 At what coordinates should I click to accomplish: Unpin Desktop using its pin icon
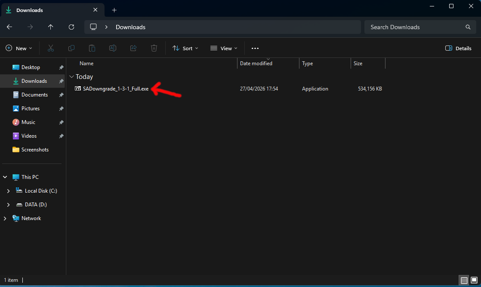pos(61,67)
